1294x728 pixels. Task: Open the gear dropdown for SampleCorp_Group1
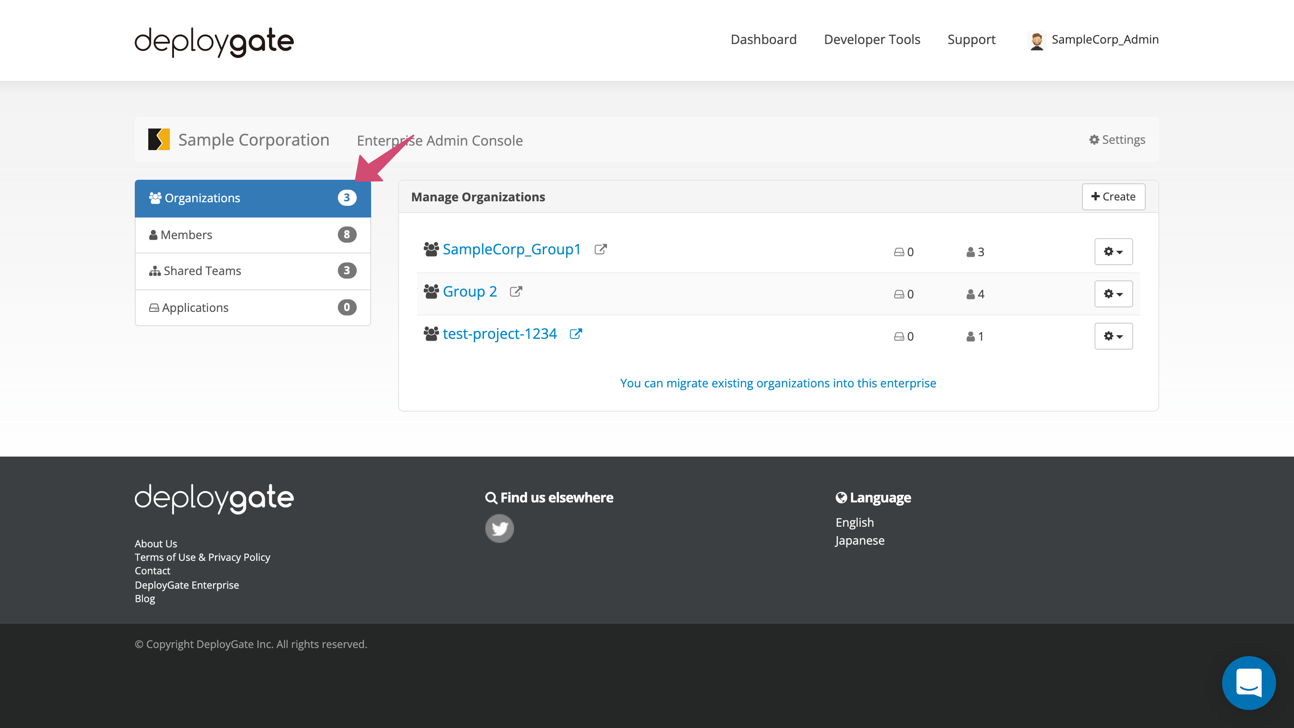1113,252
